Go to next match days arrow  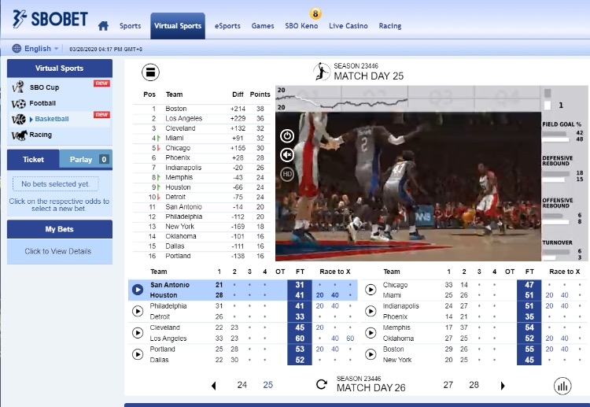click(503, 386)
